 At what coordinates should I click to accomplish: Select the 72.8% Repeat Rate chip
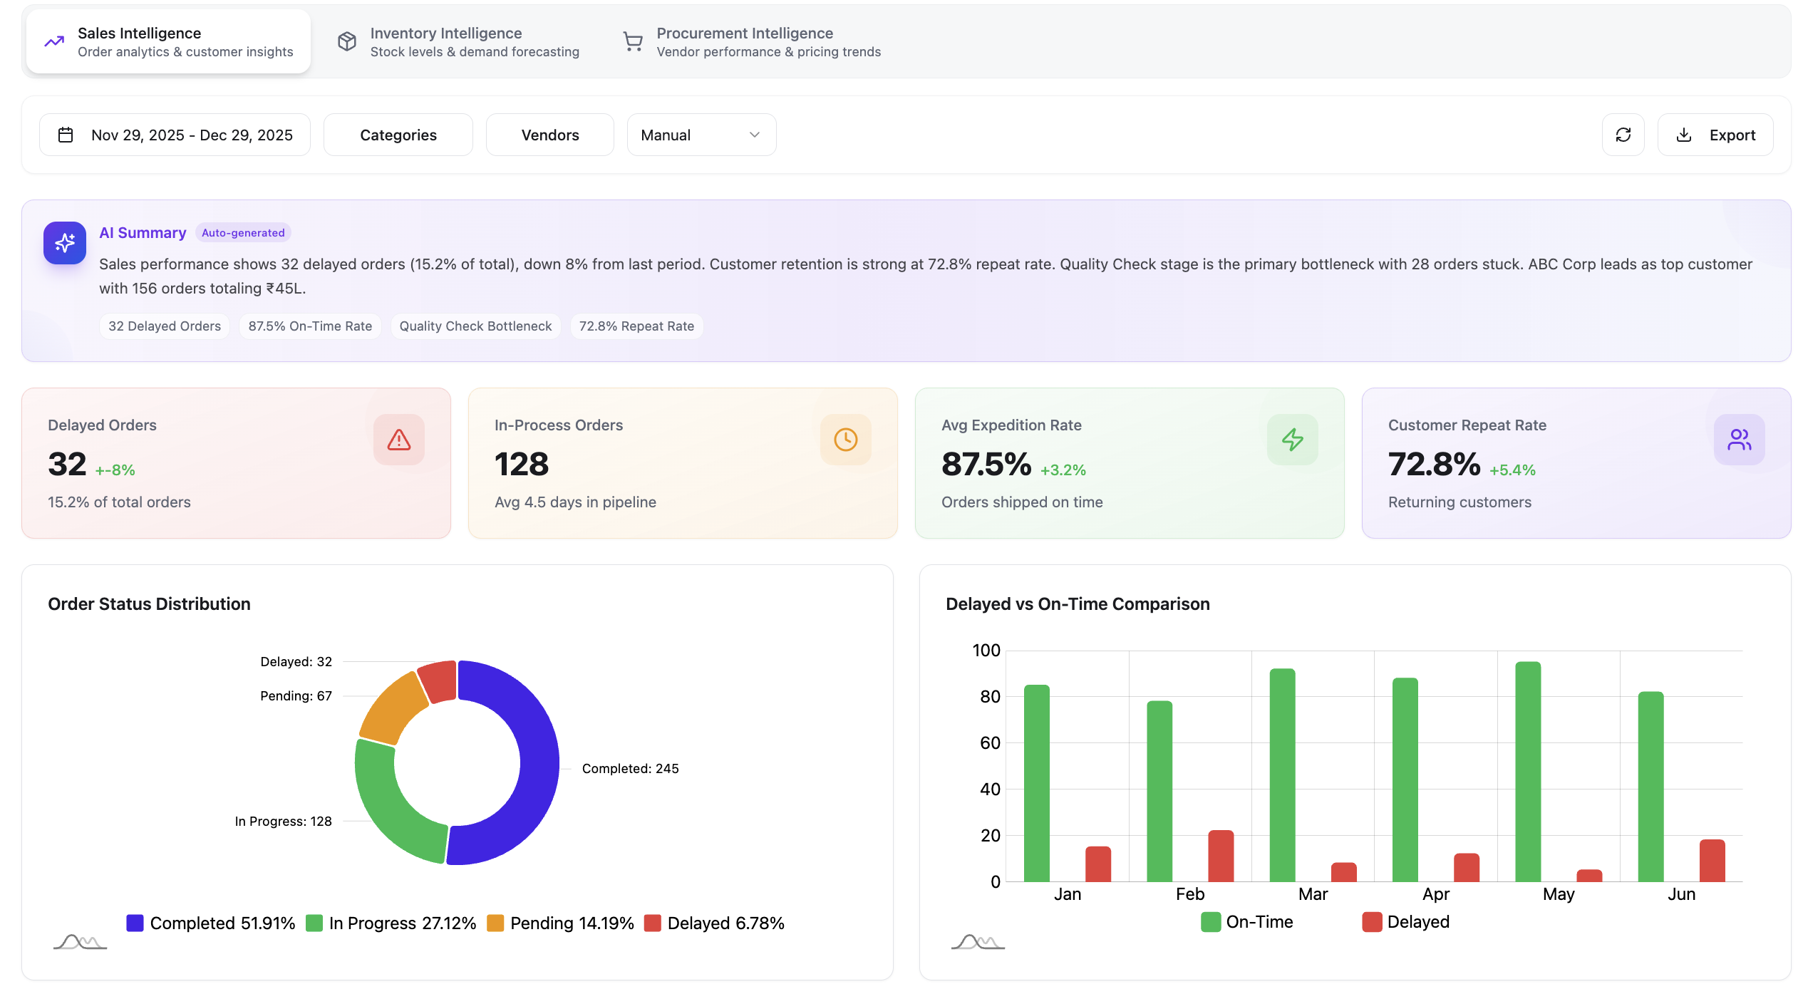(x=636, y=326)
